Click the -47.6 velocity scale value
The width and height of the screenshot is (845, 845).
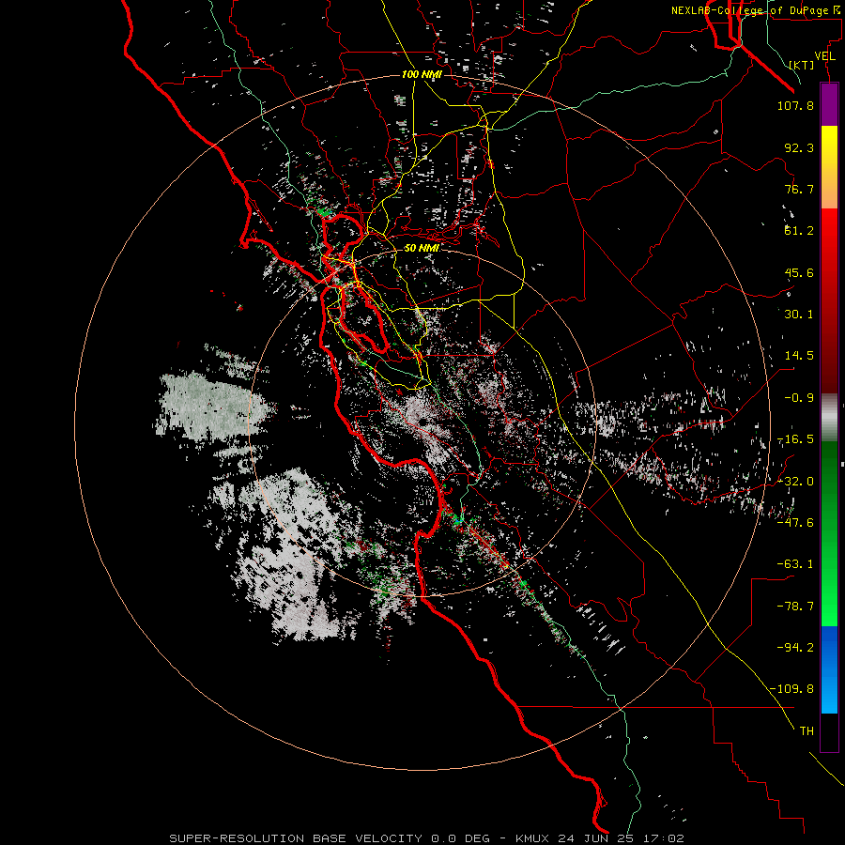click(x=795, y=523)
